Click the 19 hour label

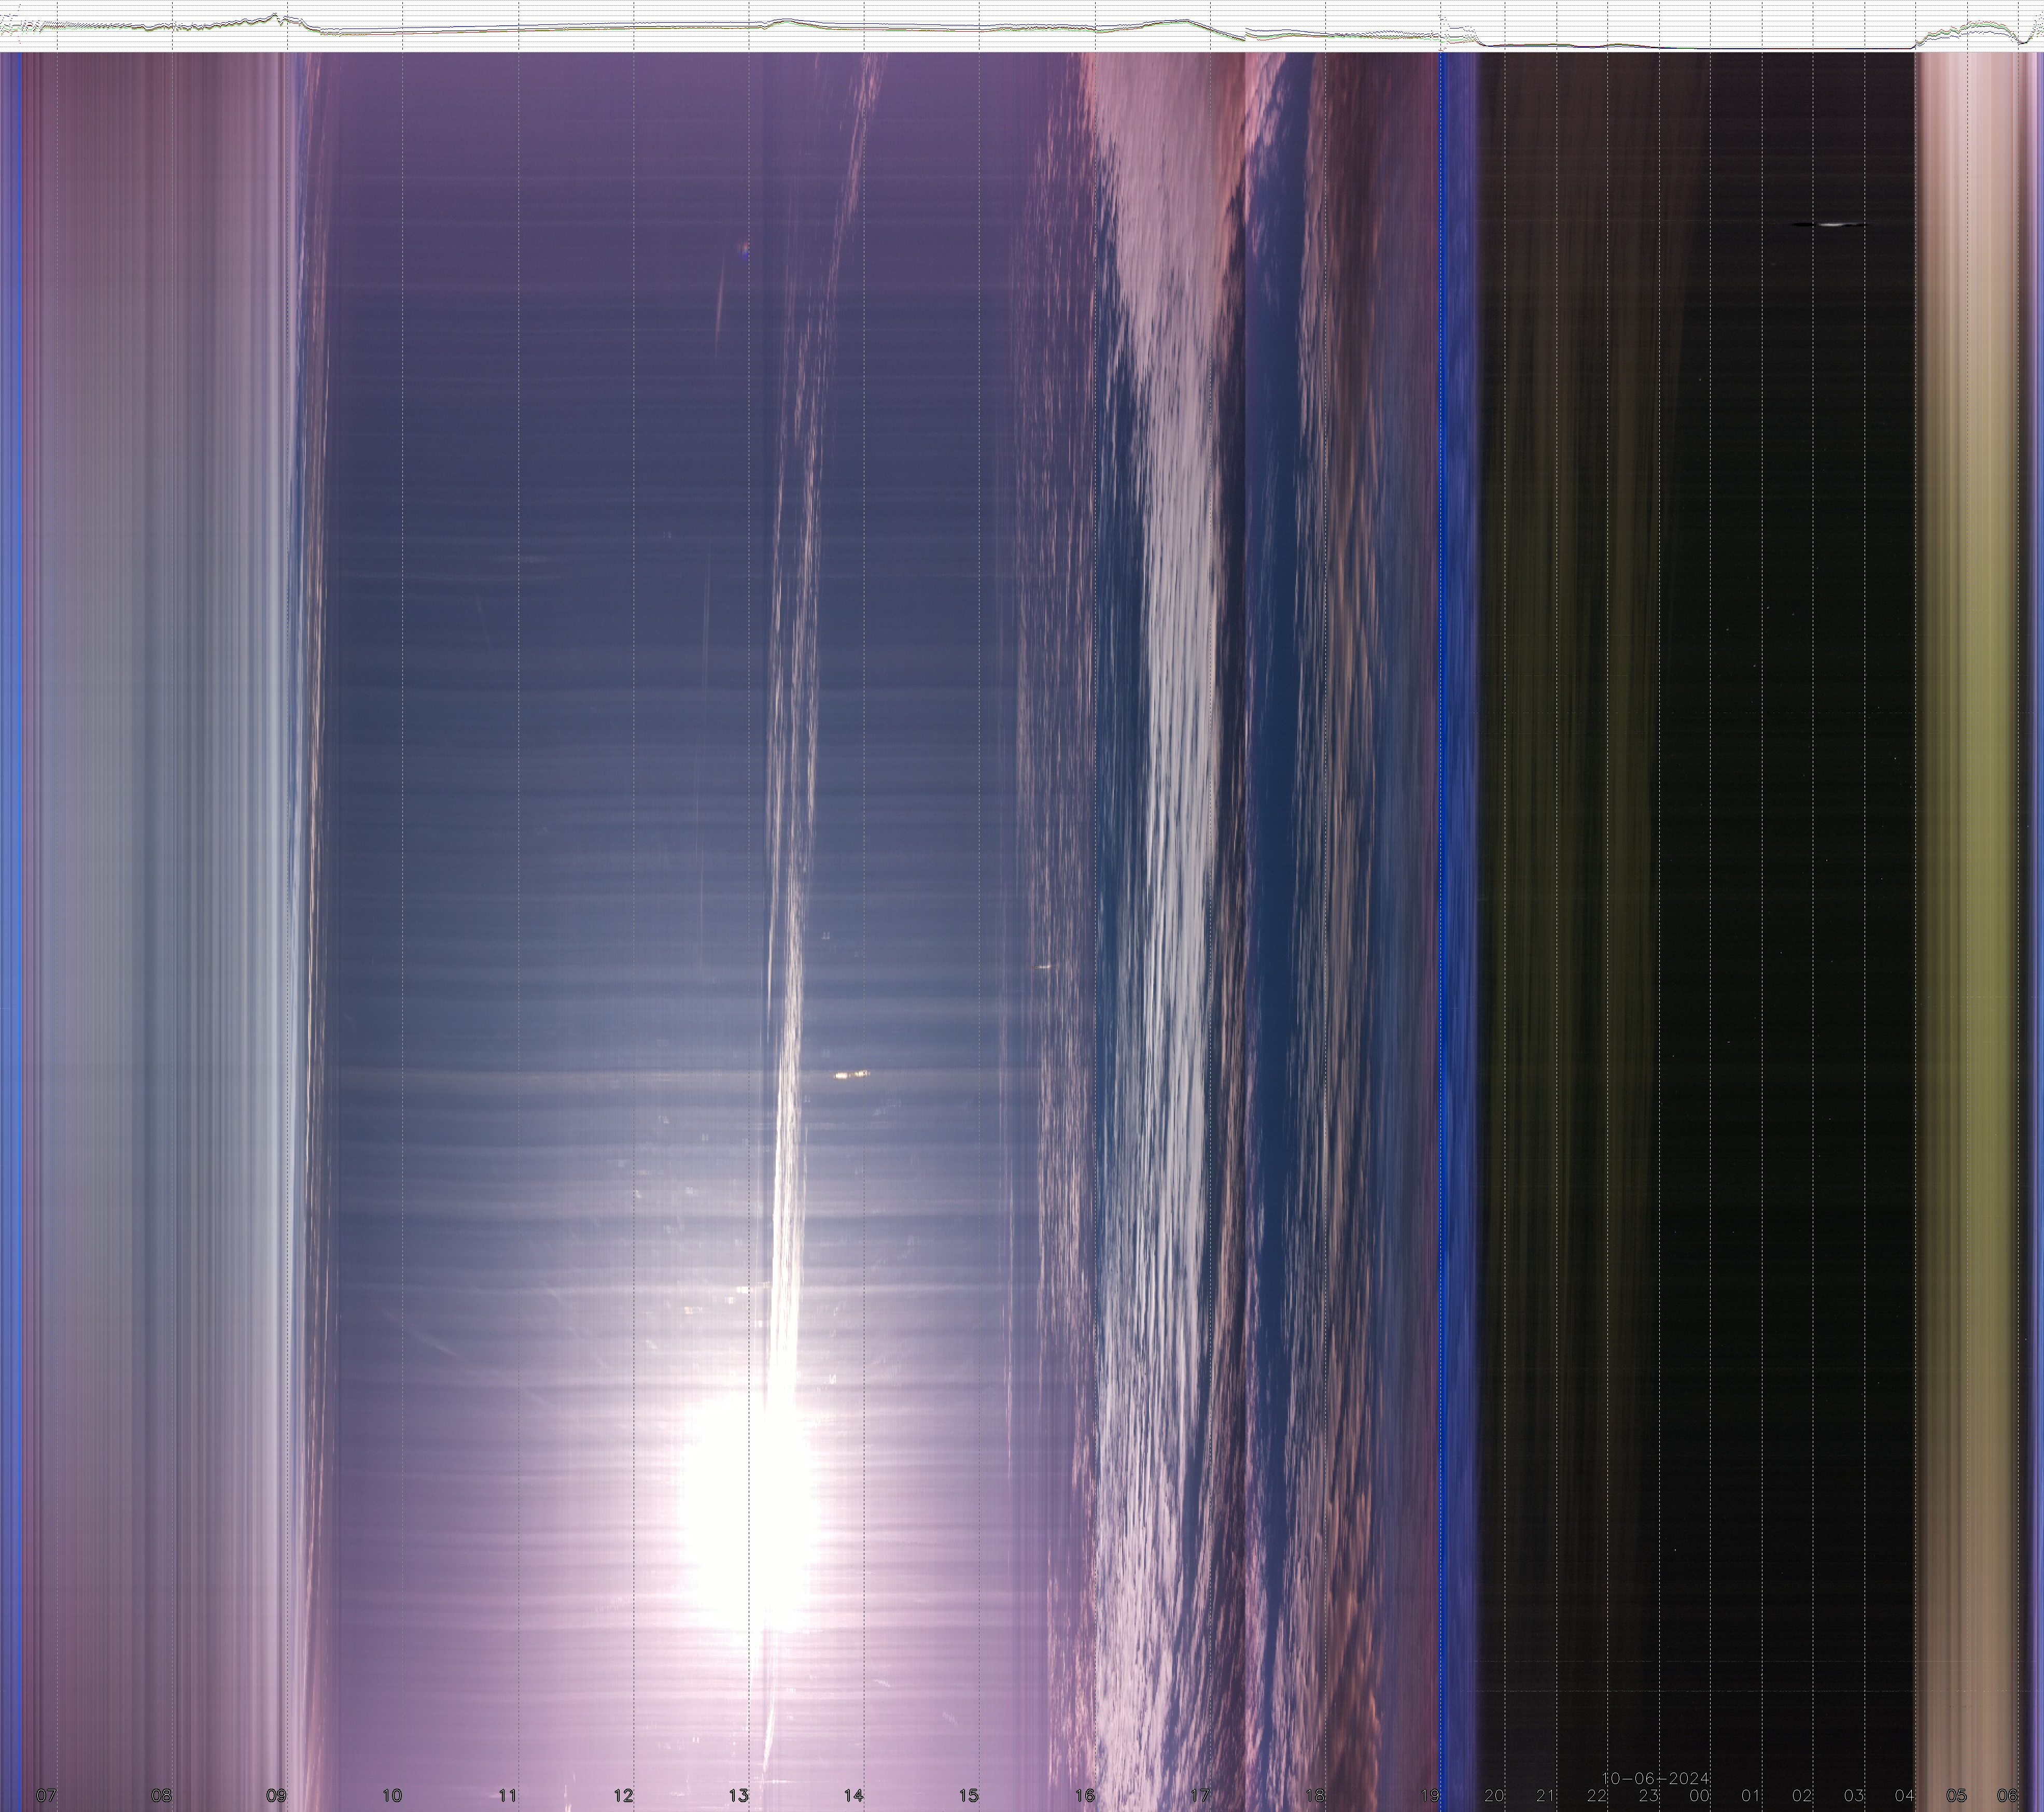tap(1431, 1795)
